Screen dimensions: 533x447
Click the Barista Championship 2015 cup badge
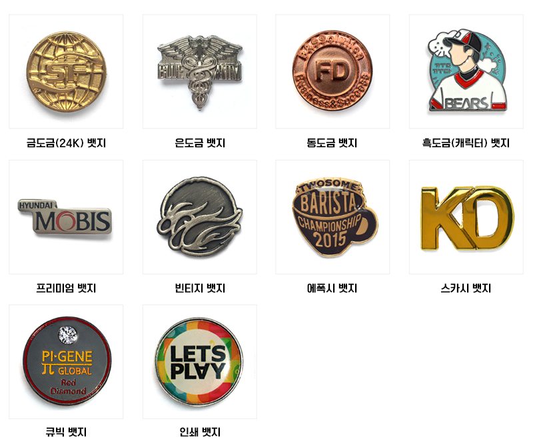tap(332, 217)
